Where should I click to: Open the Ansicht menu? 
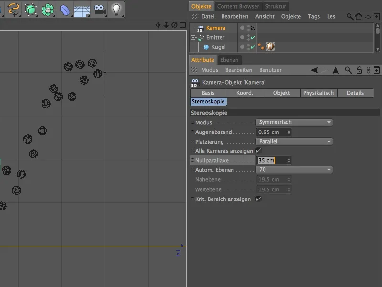pyautogui.click(x=265, y=16)
